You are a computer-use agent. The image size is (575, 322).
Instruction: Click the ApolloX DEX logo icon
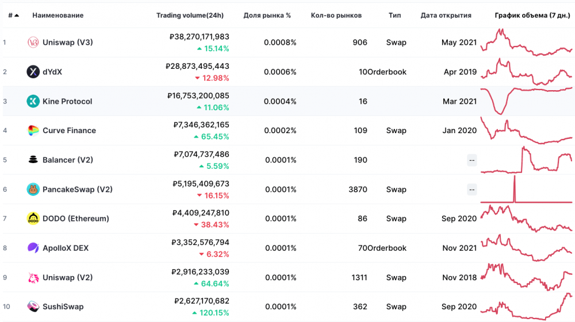click(x=33, y=248)
